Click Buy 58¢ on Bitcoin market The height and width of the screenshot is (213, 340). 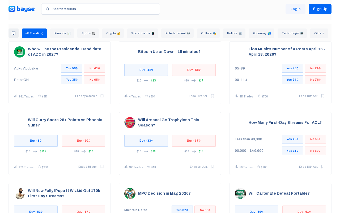coord(194,70)
